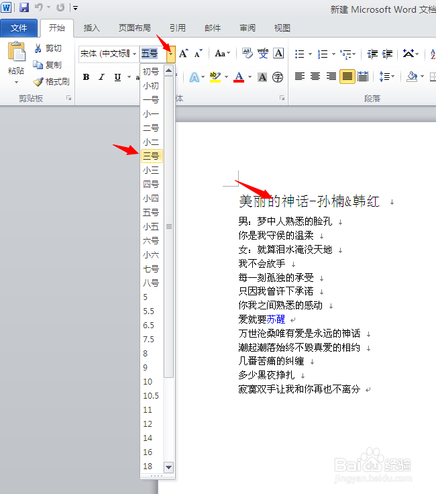Screen dimensions: 436x494
Task: Click the Redo icon in title bar
Action: (x=60, y=7)
